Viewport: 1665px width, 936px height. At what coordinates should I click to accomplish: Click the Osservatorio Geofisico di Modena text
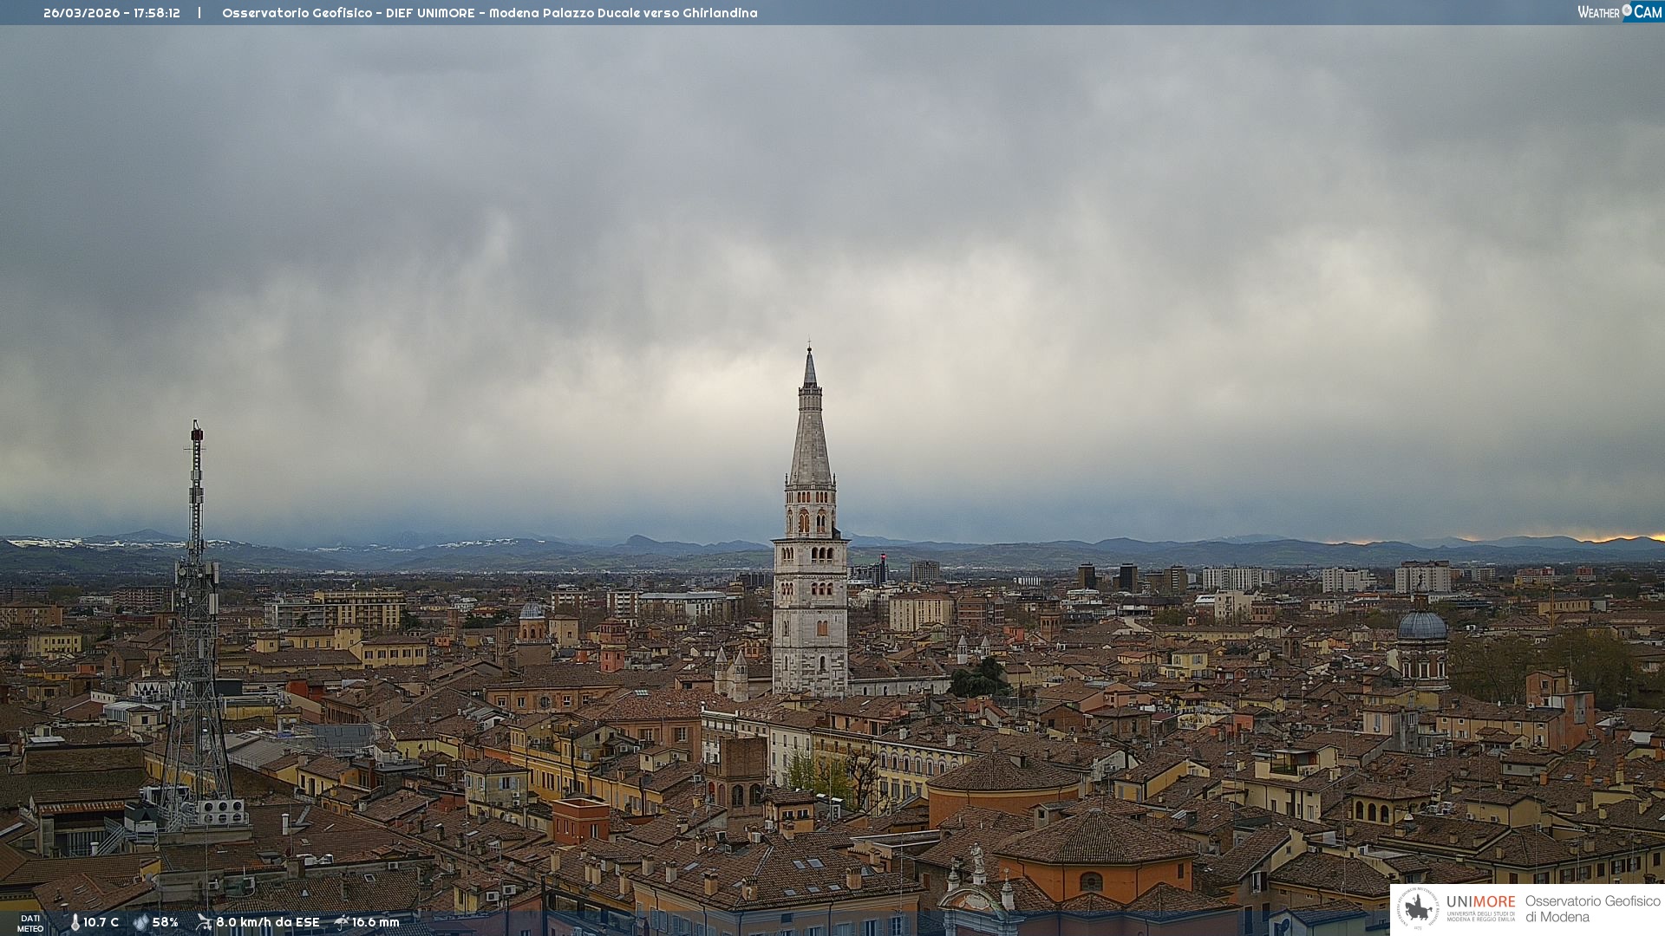[x=1592, y=909]
